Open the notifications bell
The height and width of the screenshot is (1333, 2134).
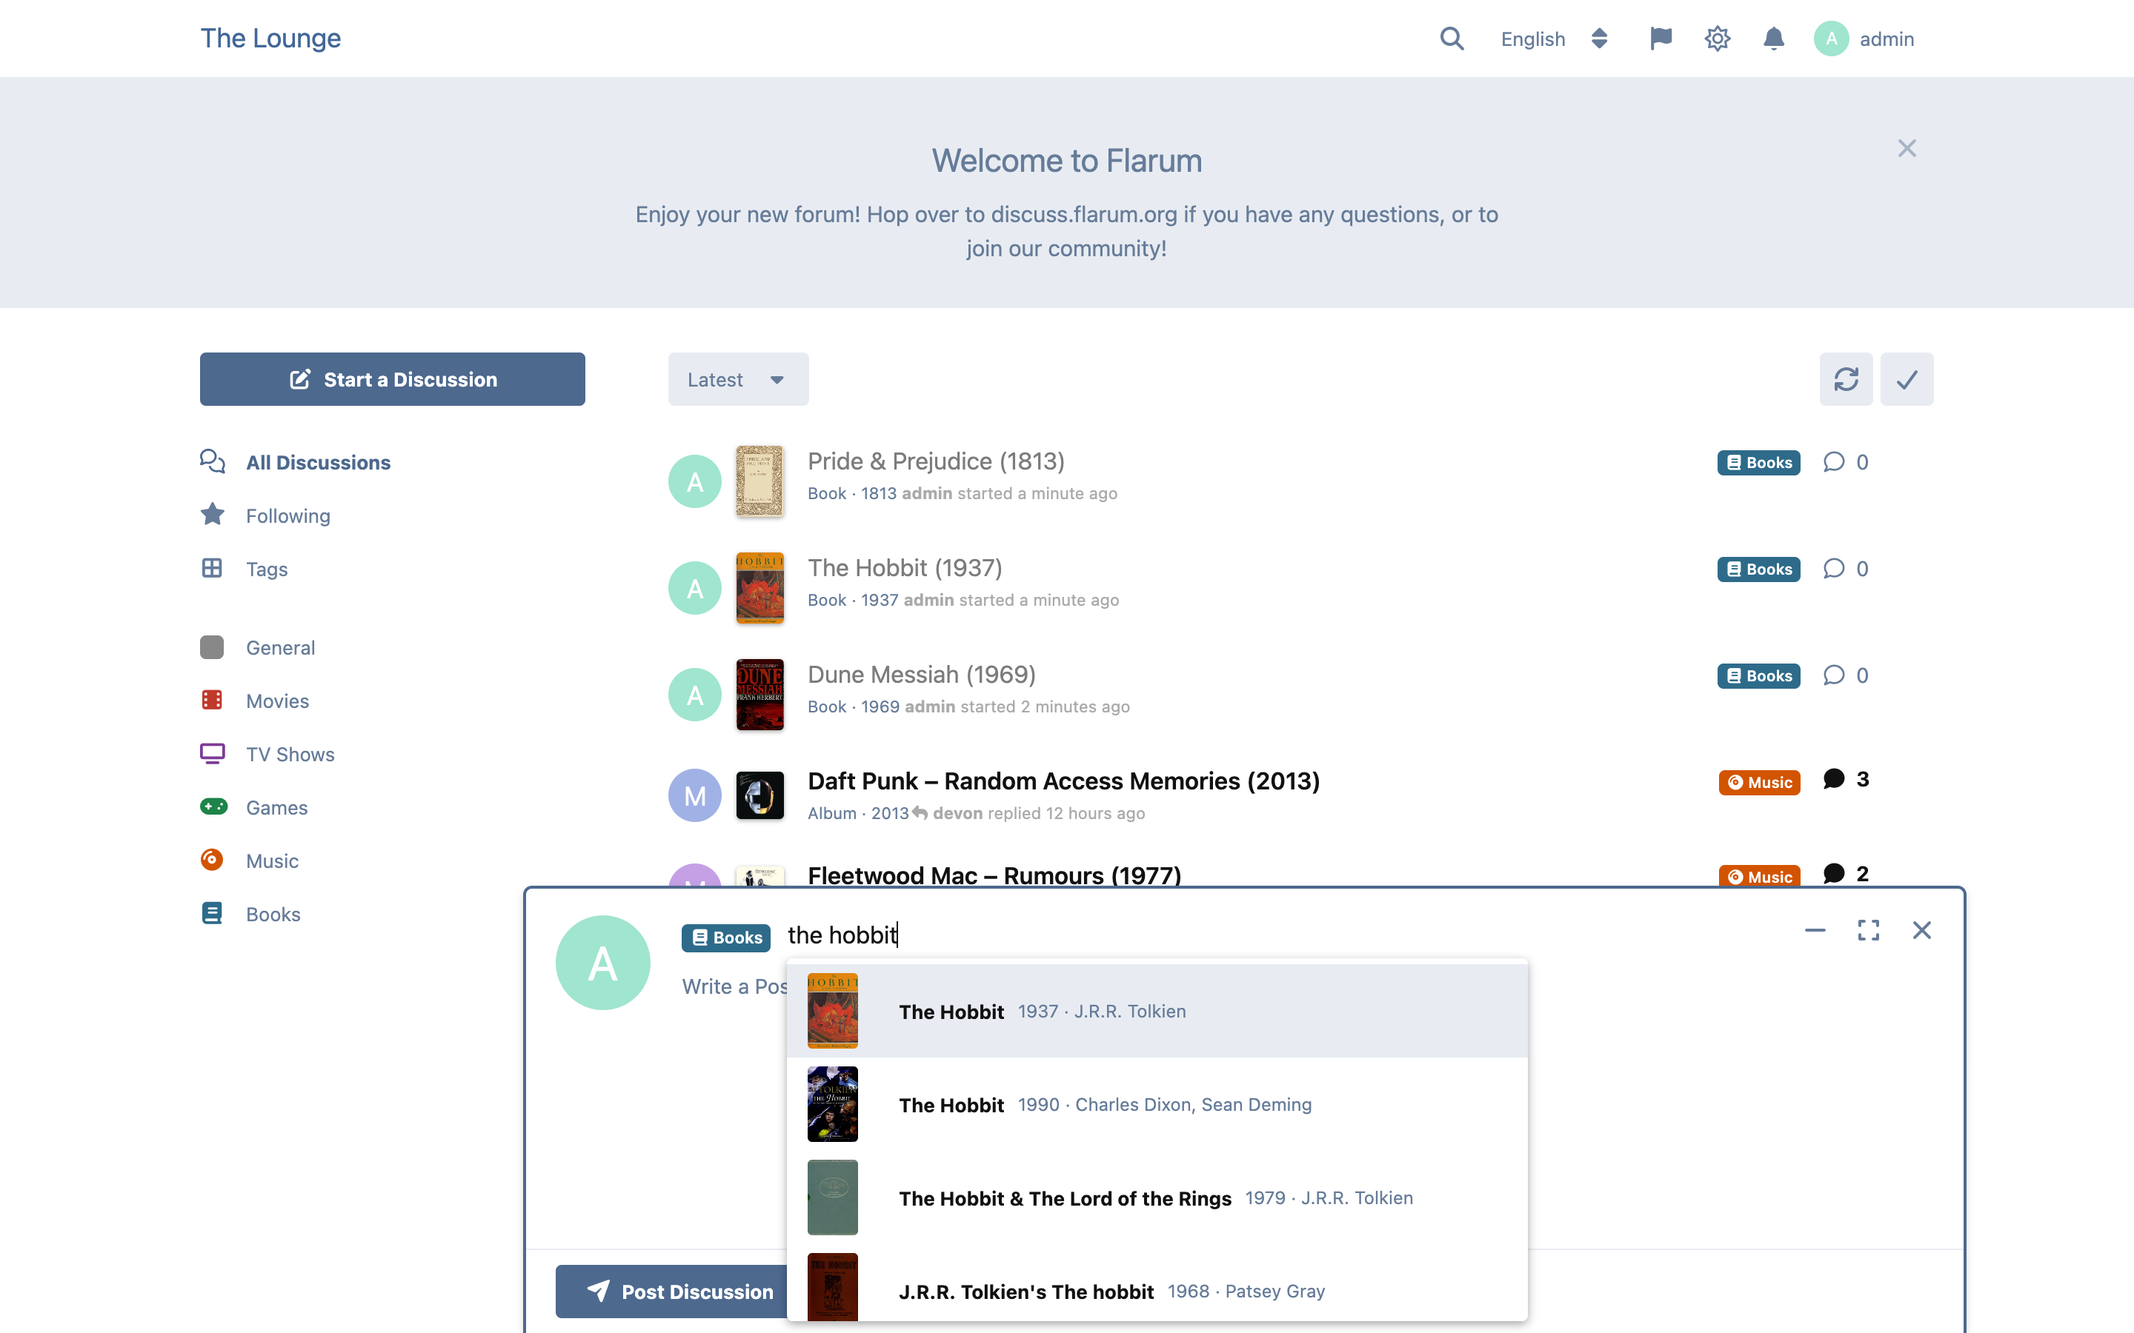tap(1773, 39)
